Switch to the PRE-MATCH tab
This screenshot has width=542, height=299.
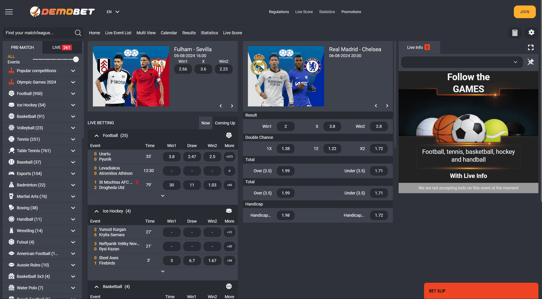click(22, 47)
